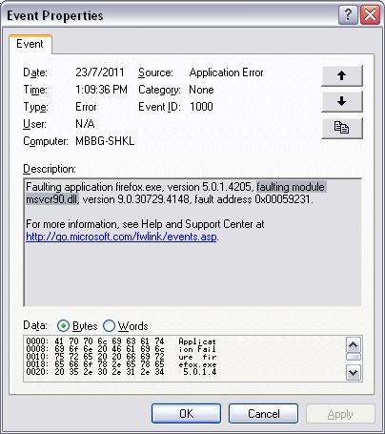
Task: Click the Type value Error
Action: [x=86, y=107]
